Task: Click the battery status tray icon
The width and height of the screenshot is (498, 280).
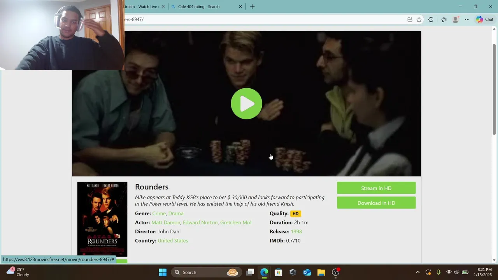Action: coord(465,272)
